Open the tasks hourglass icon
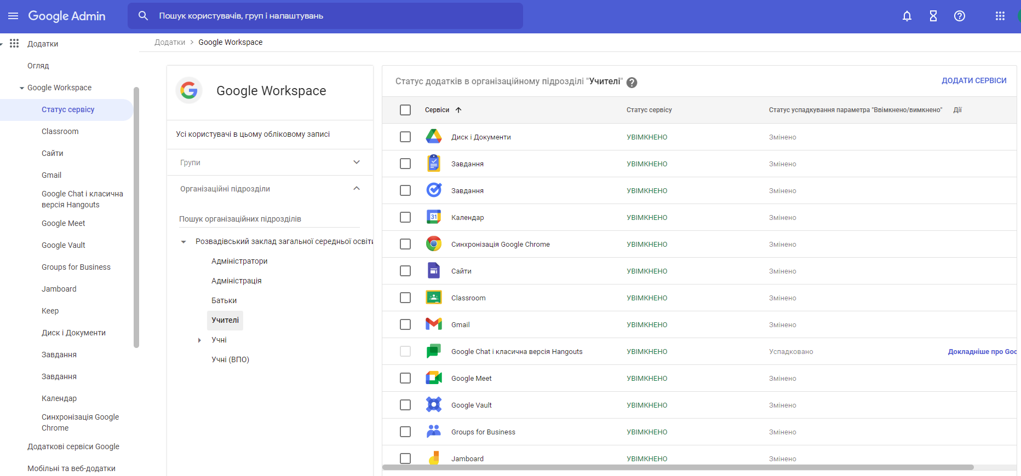Viewport: 1021px width, 476px height. 933,16
